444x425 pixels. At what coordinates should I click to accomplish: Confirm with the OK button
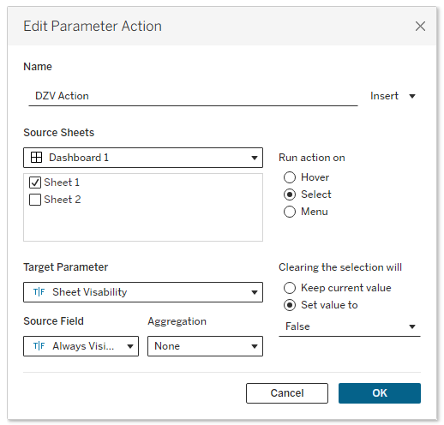[380, 393]
